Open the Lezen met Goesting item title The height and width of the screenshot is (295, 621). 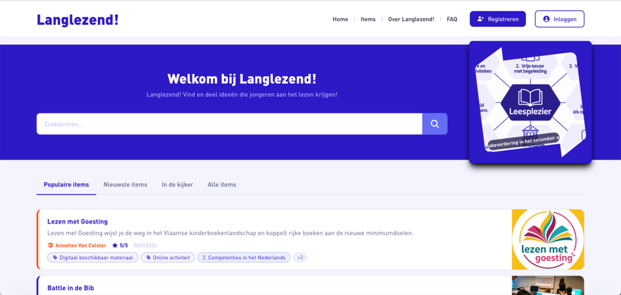point(78,221)
